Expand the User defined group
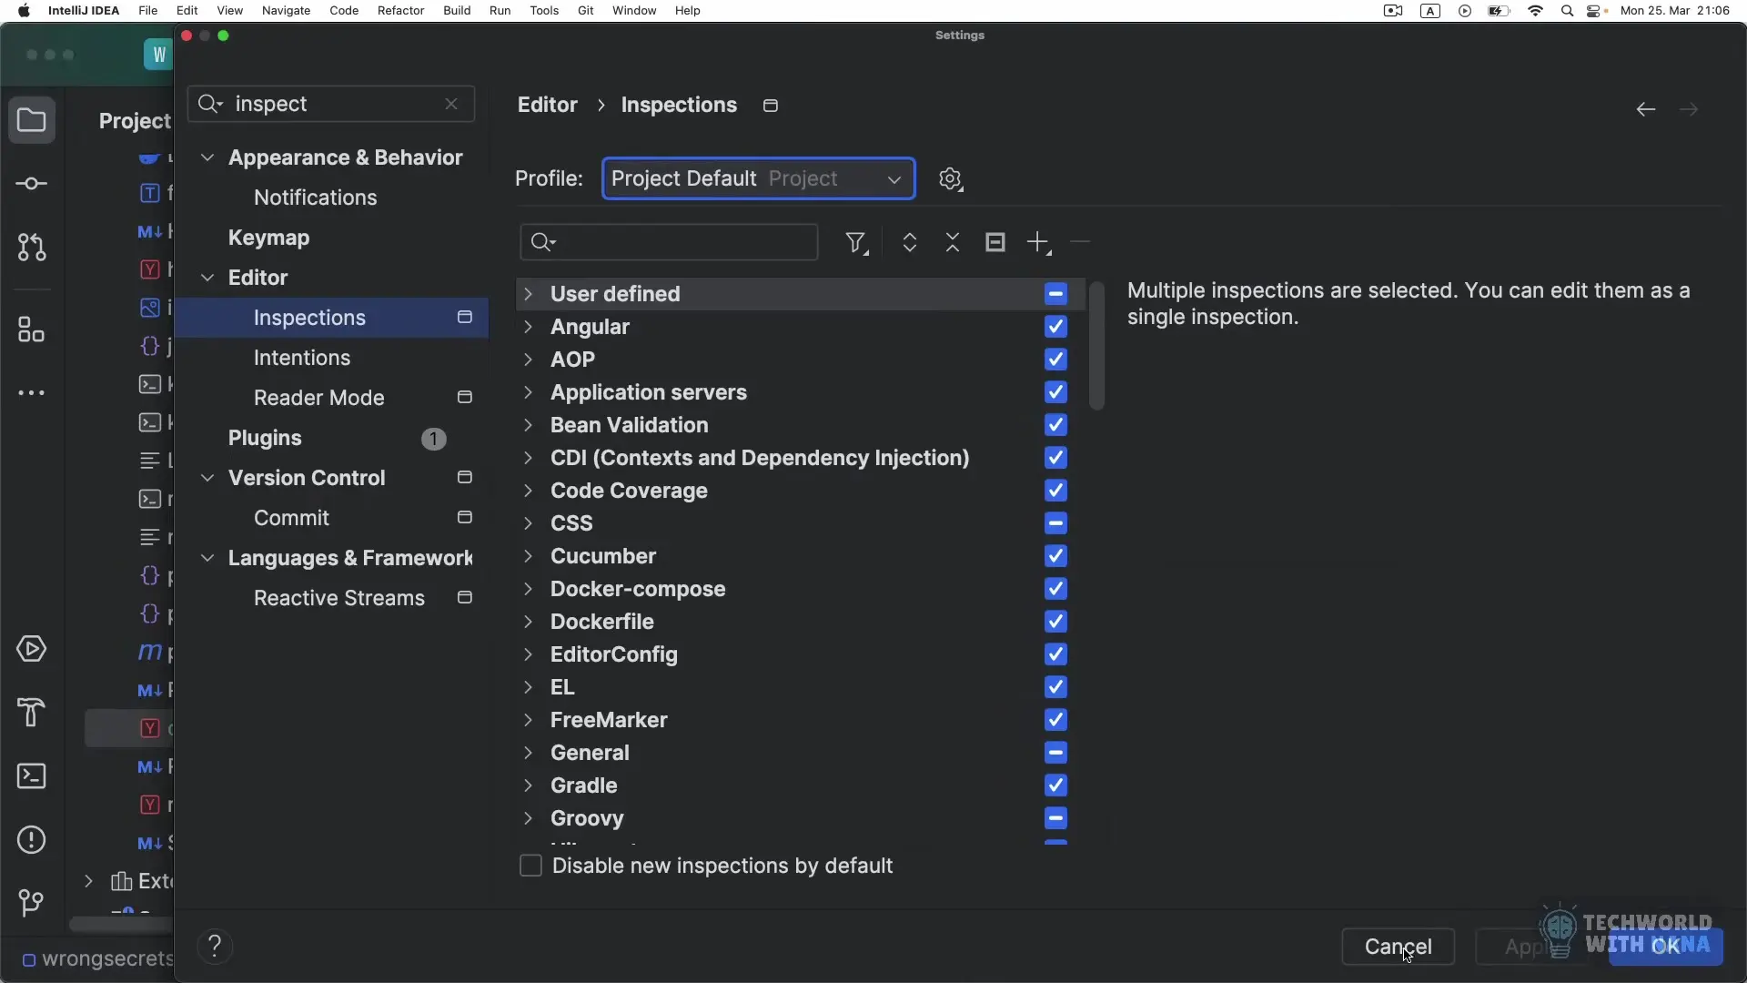This screenshot has height=983, width=1747. [528, 294]
